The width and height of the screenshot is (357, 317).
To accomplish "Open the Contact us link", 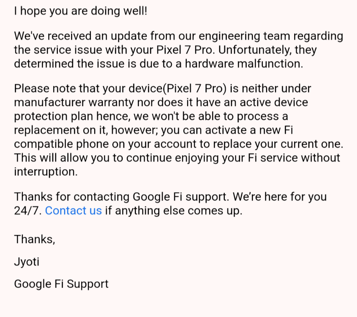I will [73, 211].
